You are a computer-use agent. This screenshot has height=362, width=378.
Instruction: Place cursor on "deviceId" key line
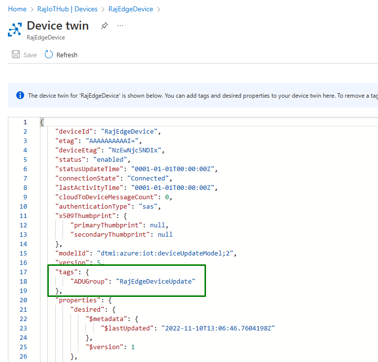tap(74, 132)
